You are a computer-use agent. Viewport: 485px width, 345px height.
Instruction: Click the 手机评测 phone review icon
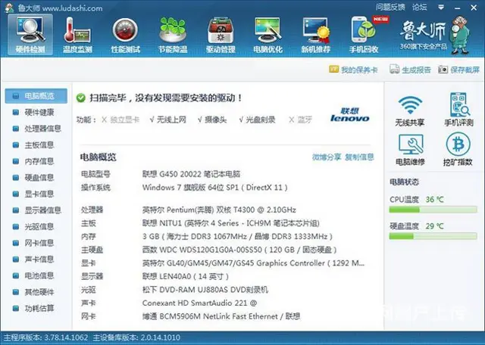pyautogui.click(x=458, y=110)
